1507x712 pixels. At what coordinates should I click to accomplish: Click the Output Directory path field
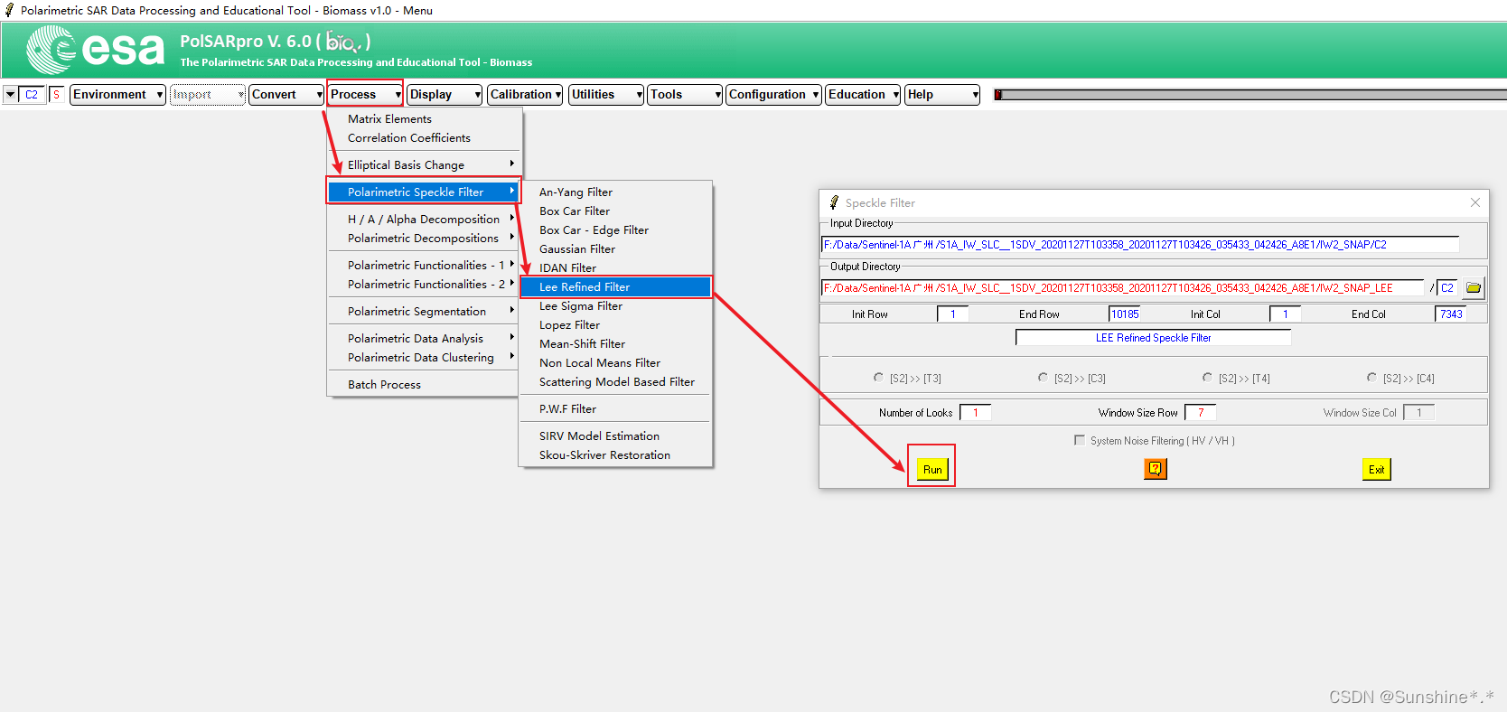[1122, 288]
